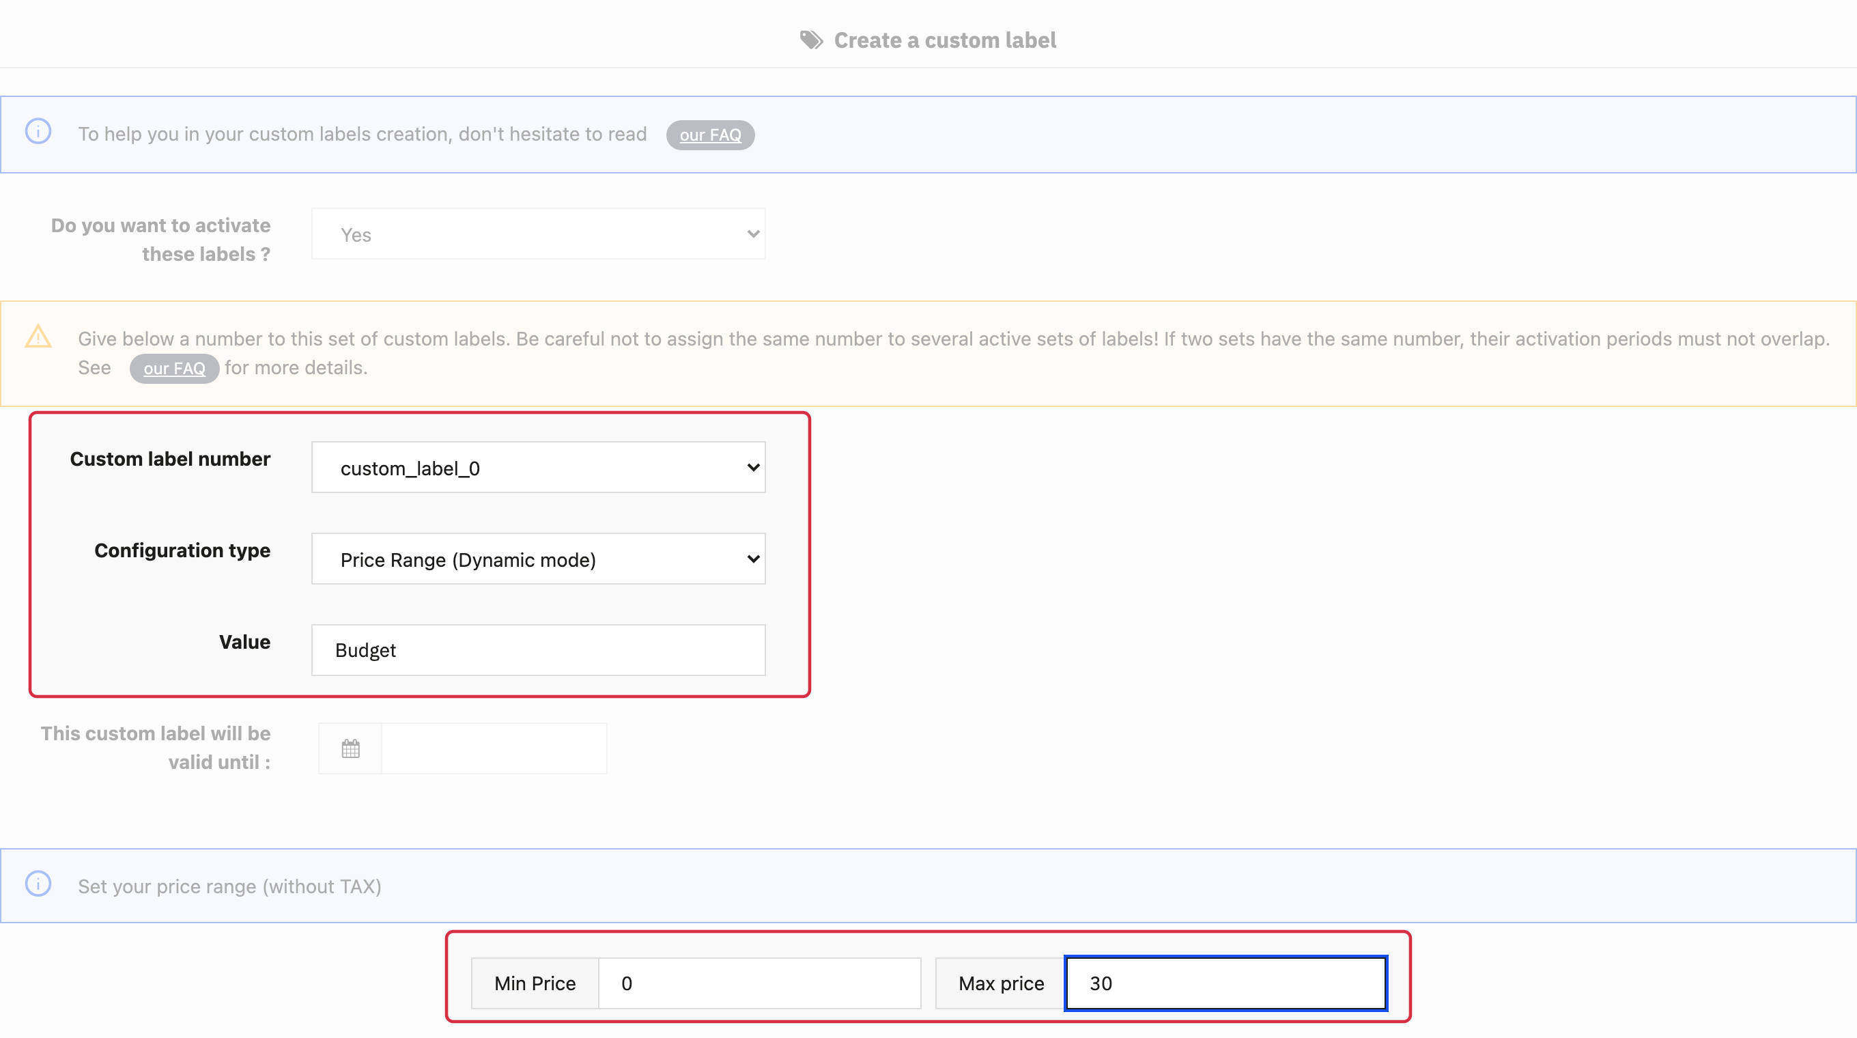Click the tags icon beside Create a custom label
Screen dimensions: 1857x1038
(811, 40)
